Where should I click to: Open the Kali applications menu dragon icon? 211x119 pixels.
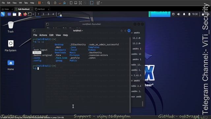(x=3, y=14)
